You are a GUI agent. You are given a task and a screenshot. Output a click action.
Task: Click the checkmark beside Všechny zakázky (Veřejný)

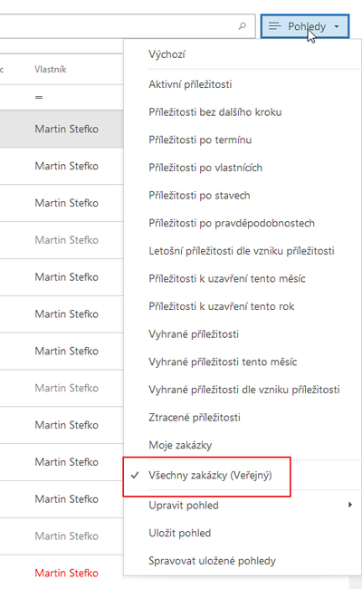135,475
